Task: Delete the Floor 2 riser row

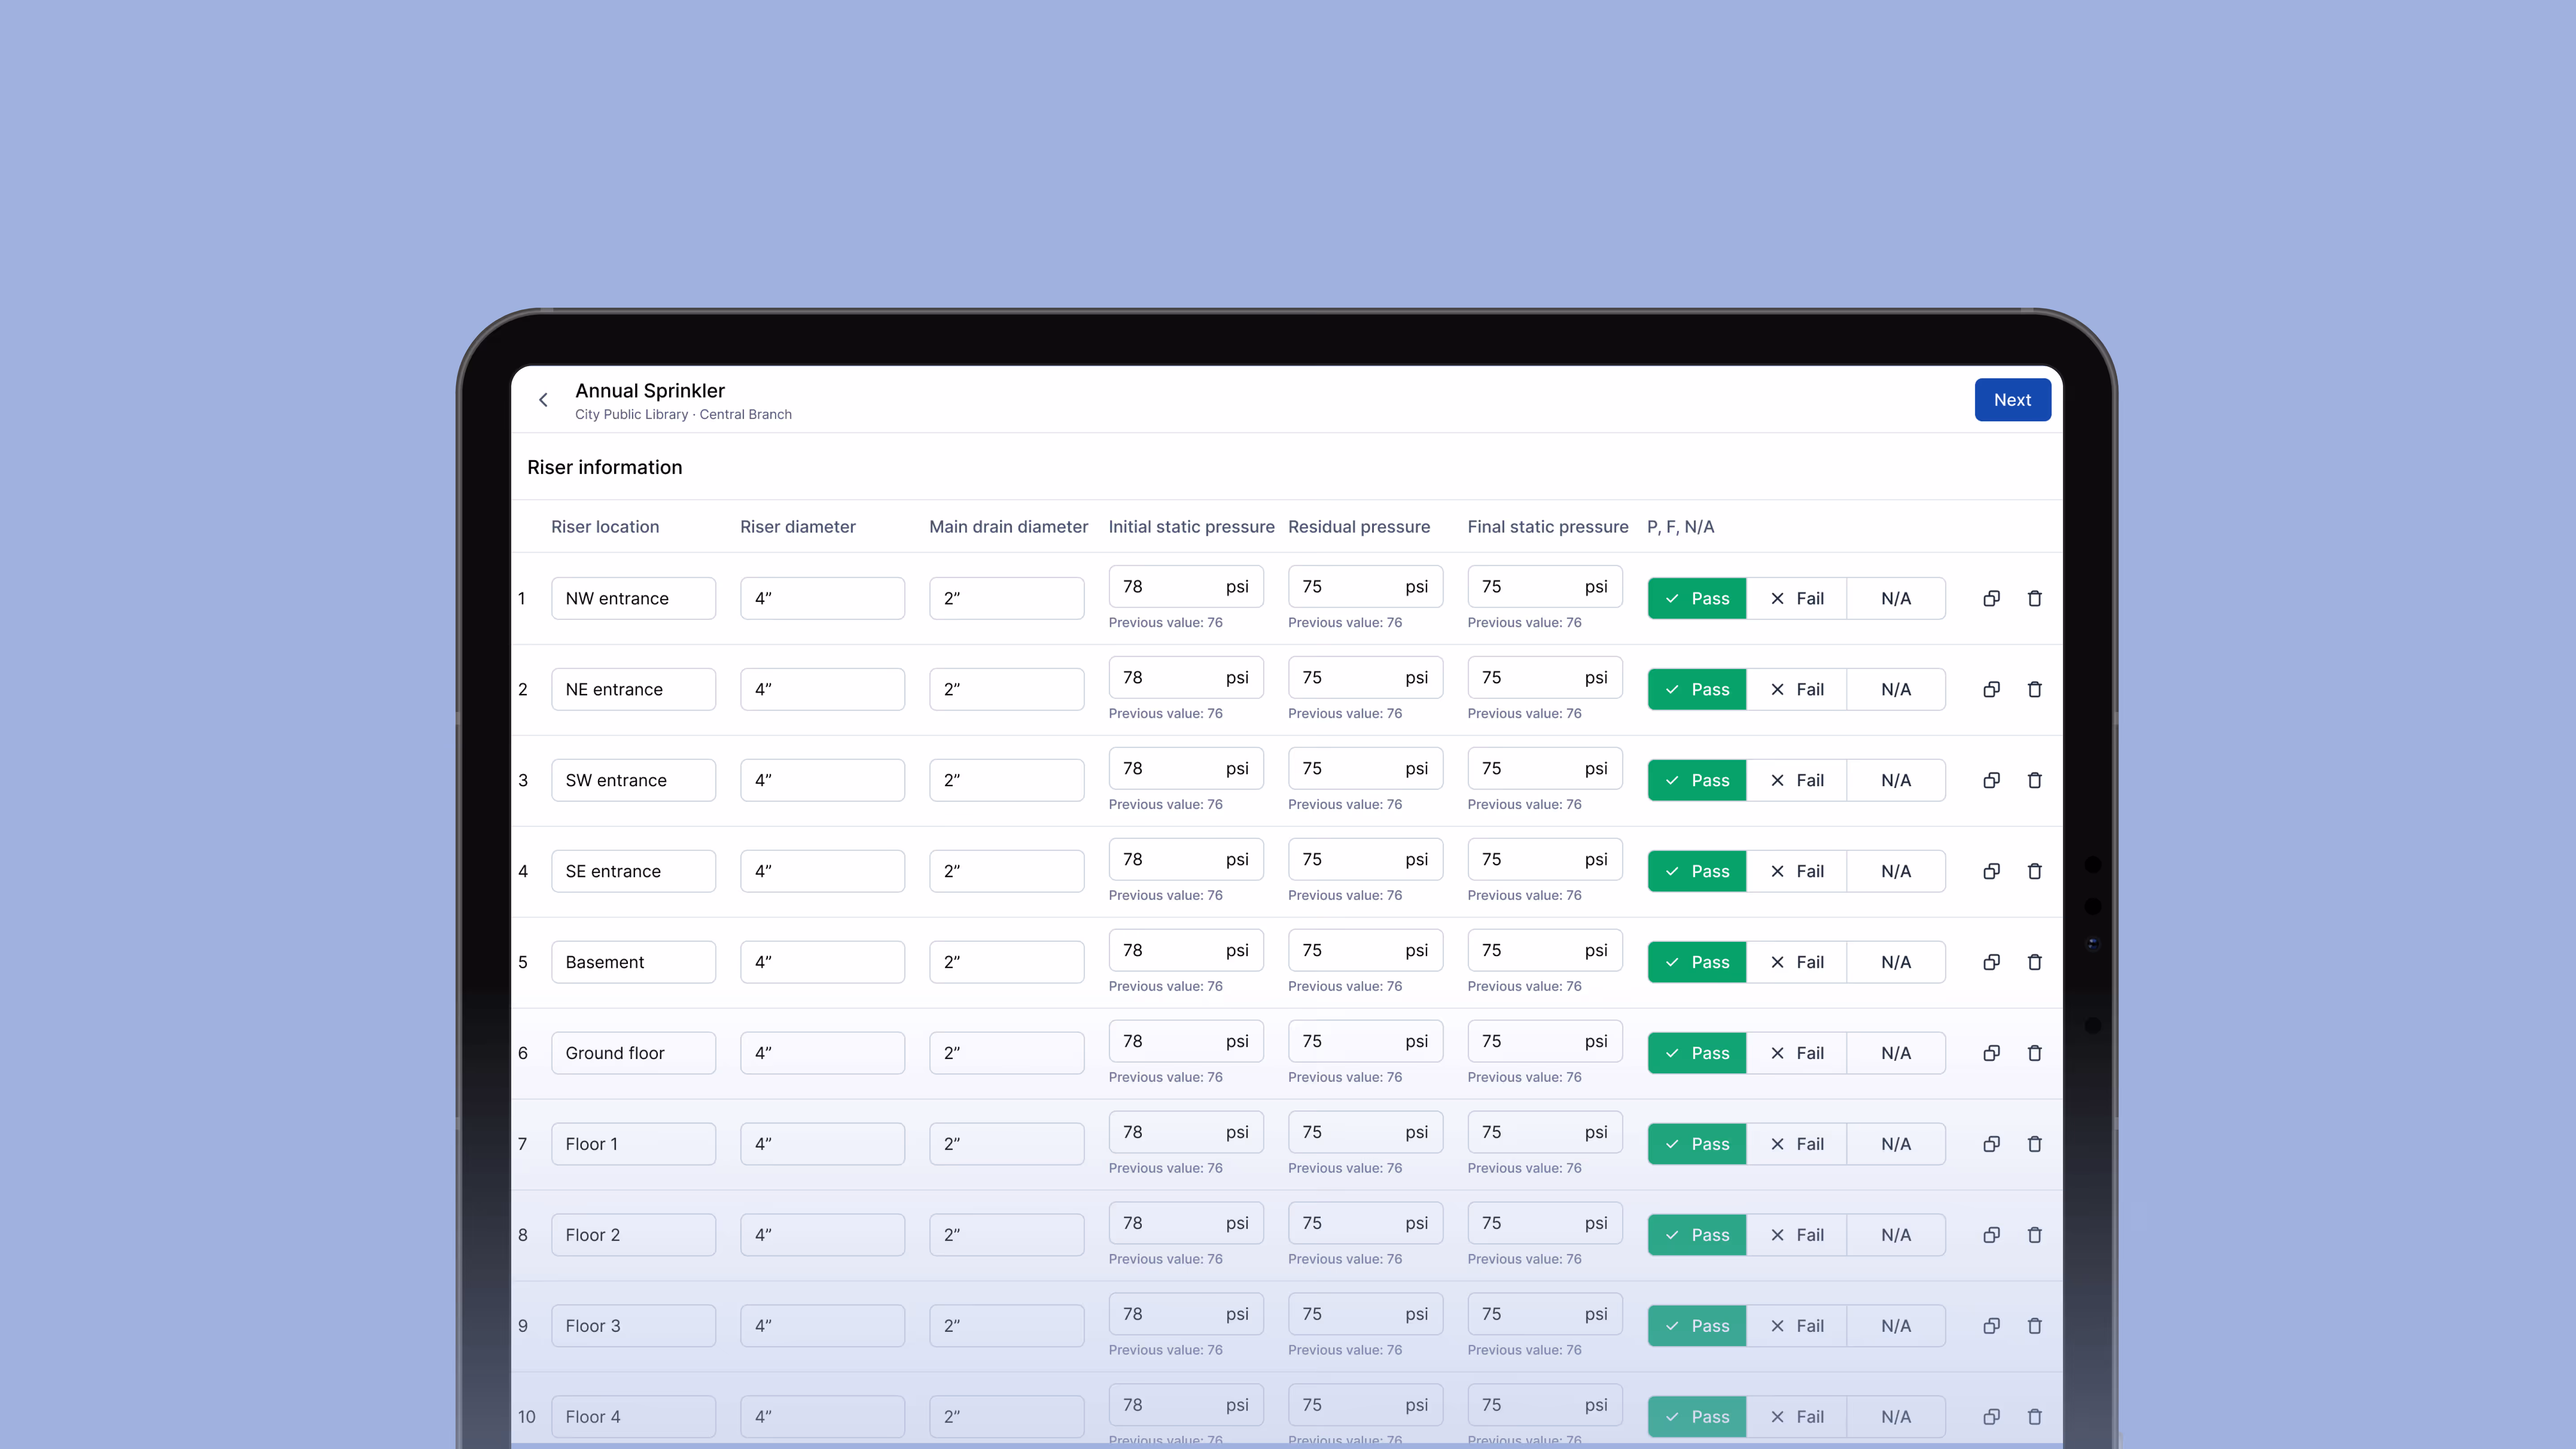Action: 2034,1235
